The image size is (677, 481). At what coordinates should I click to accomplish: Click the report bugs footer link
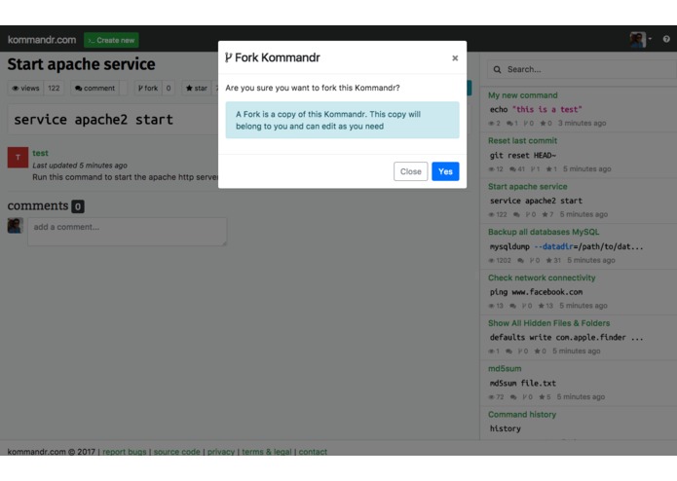(125, 452)
